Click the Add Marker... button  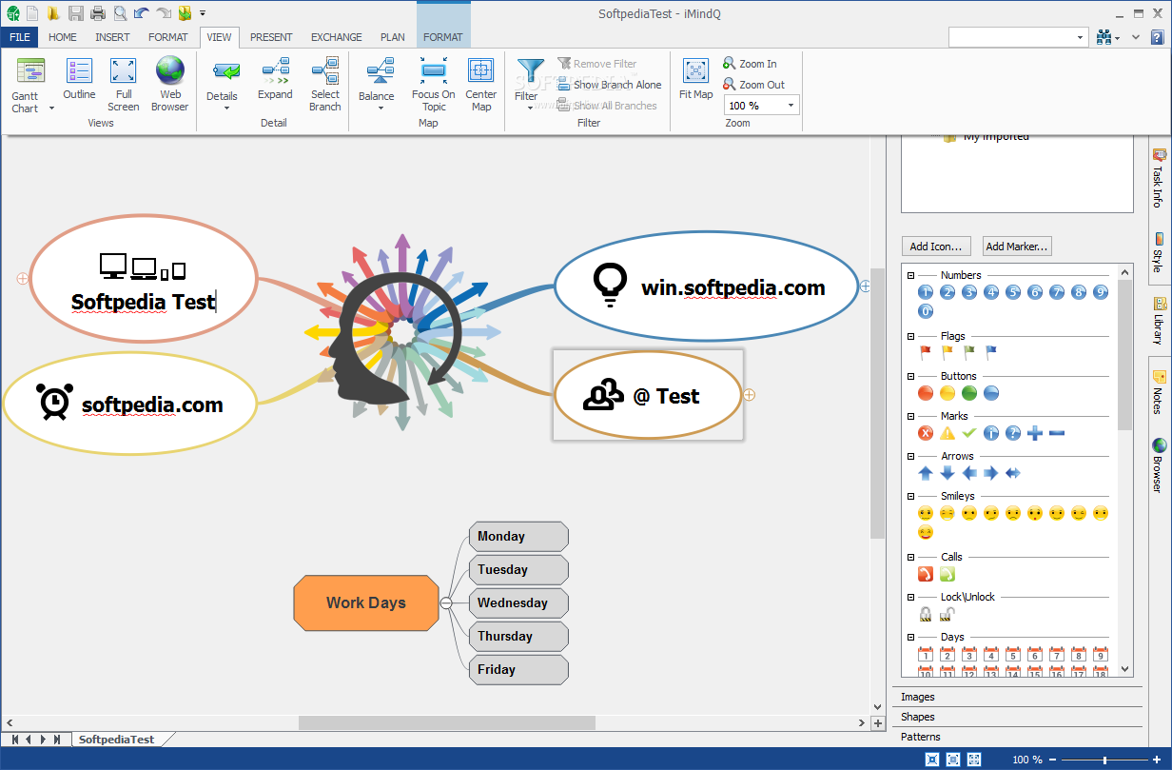[x=1017, y=247]
